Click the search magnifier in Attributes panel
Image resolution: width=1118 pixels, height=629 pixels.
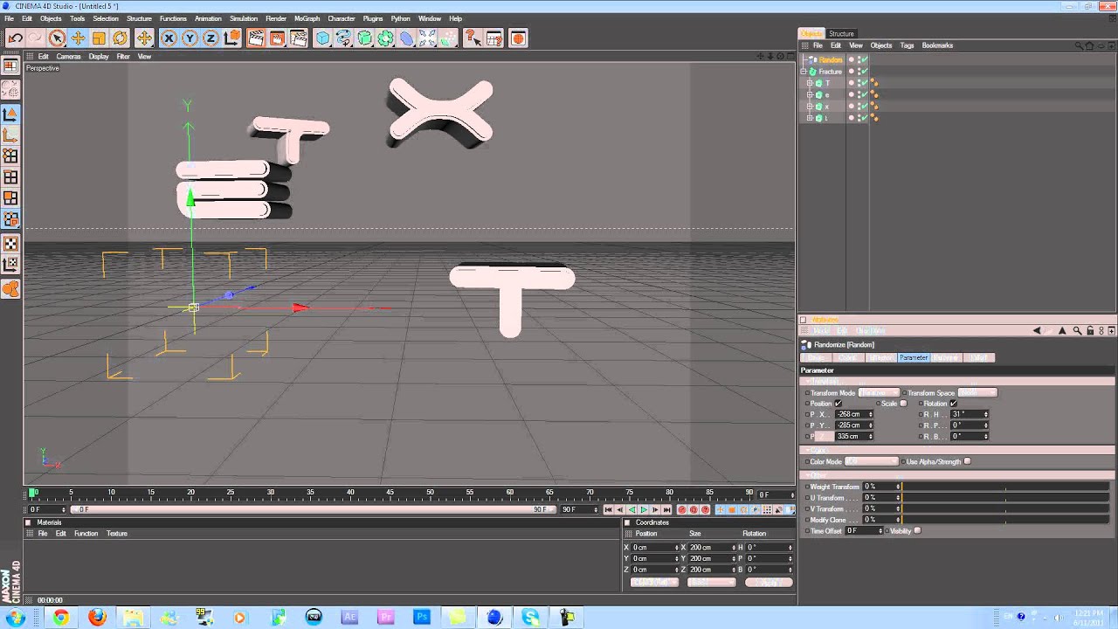pos(1077,331)
